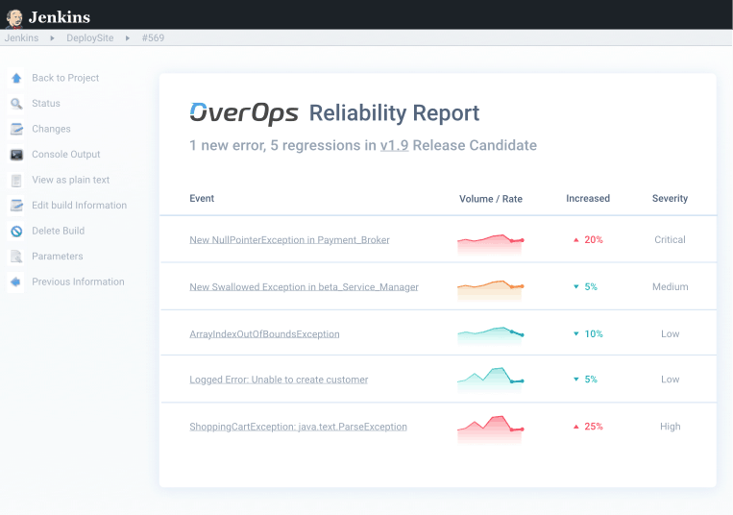Click the down arrow in the Swallowed Exception row
The height and width of the screenshot is (515, 733).
[576, 286]
